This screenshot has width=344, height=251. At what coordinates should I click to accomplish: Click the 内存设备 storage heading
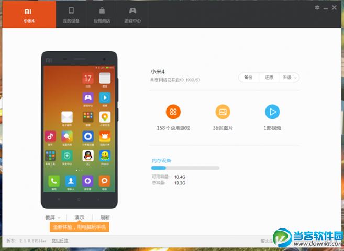[161, 161]
